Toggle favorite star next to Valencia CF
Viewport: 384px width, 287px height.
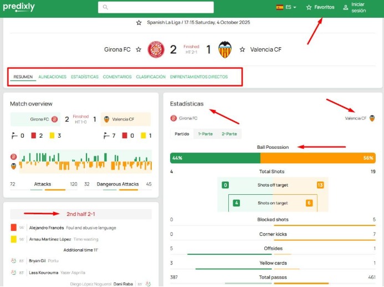point(242,49)
